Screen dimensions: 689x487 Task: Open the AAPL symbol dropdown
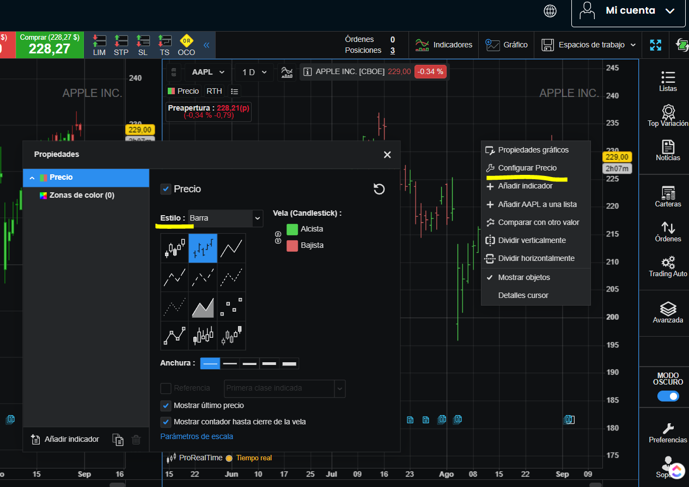(208, 72)
